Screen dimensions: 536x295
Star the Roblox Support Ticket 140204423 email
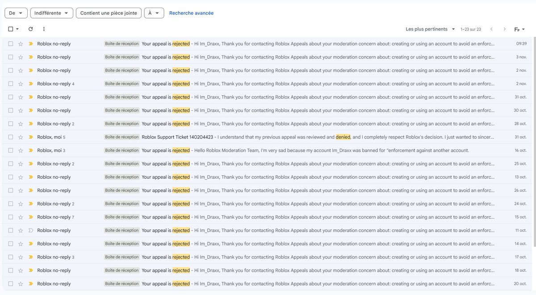coord(21,137)
